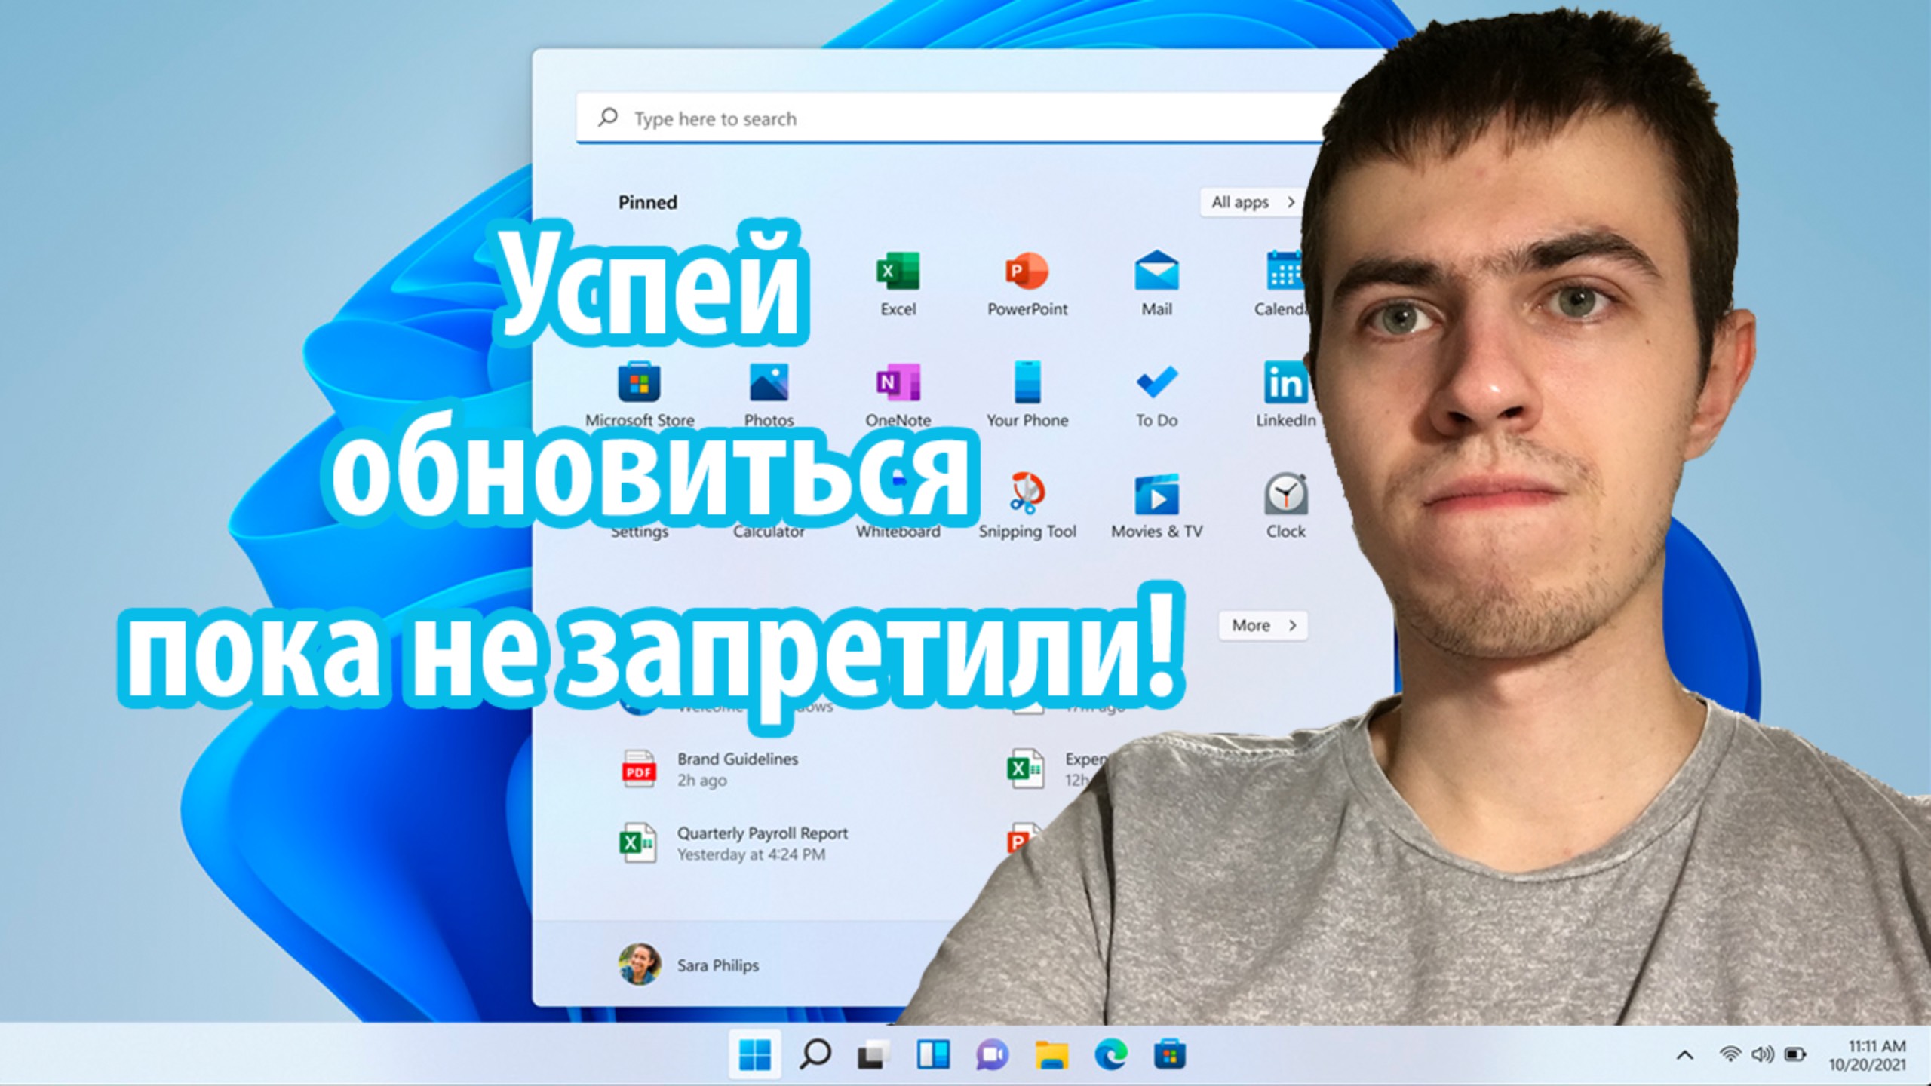Click the Wi-Fi network tray icon
Viewport: 1931px width, 1086px height.
pyautogui.click(x=1730, y=1054)
